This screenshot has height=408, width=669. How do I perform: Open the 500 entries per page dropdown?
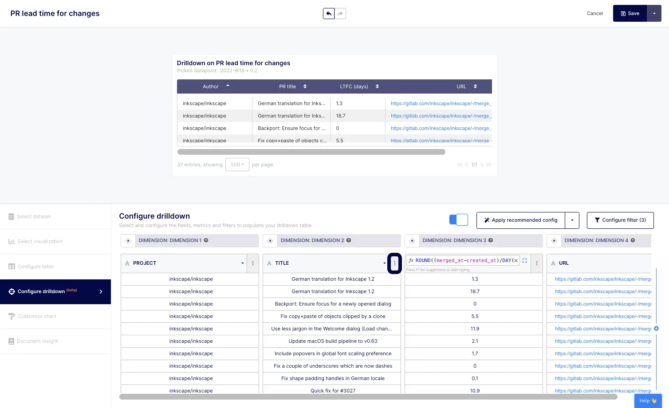pyautogui.click(x=237, y=164)
